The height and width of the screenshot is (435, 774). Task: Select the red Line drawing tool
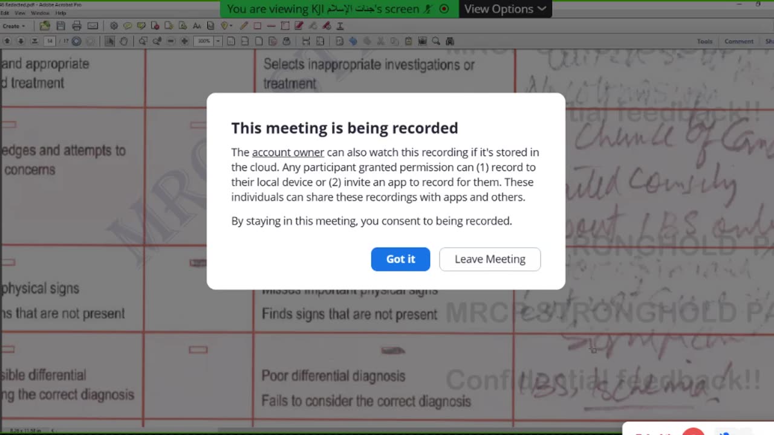tap(271, 26)
